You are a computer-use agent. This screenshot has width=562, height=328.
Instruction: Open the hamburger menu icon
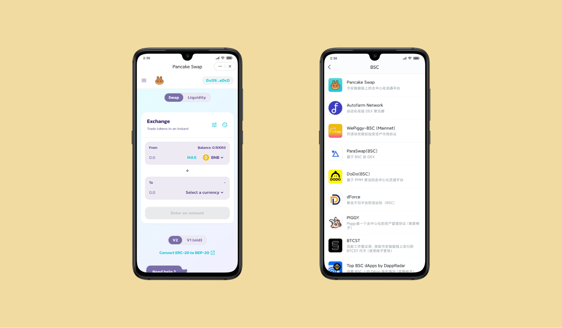click(144, 80)
